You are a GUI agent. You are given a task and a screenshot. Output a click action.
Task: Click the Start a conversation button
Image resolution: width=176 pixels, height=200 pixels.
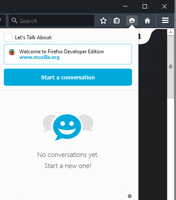click(68, 77)
